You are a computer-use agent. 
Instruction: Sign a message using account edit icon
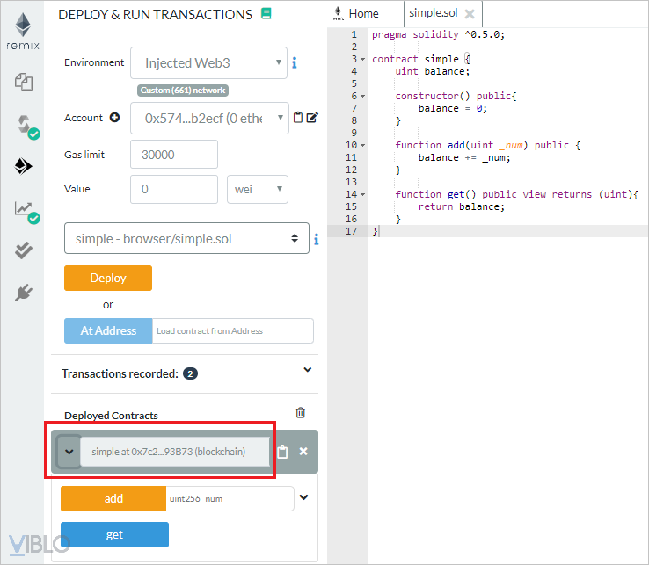point(312,118)
